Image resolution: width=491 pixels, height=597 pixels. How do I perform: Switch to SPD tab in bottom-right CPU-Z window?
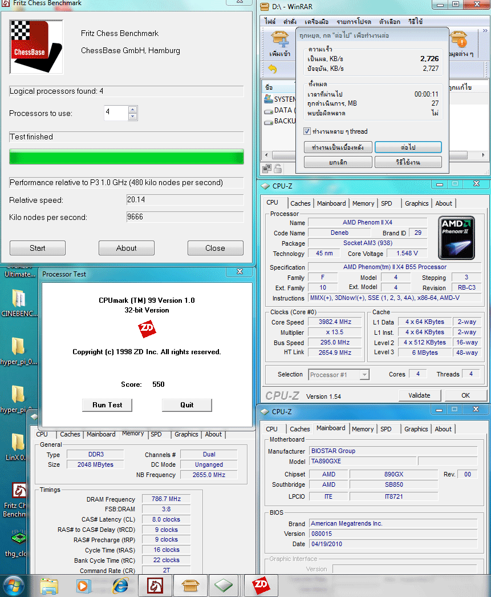[386, 429]
